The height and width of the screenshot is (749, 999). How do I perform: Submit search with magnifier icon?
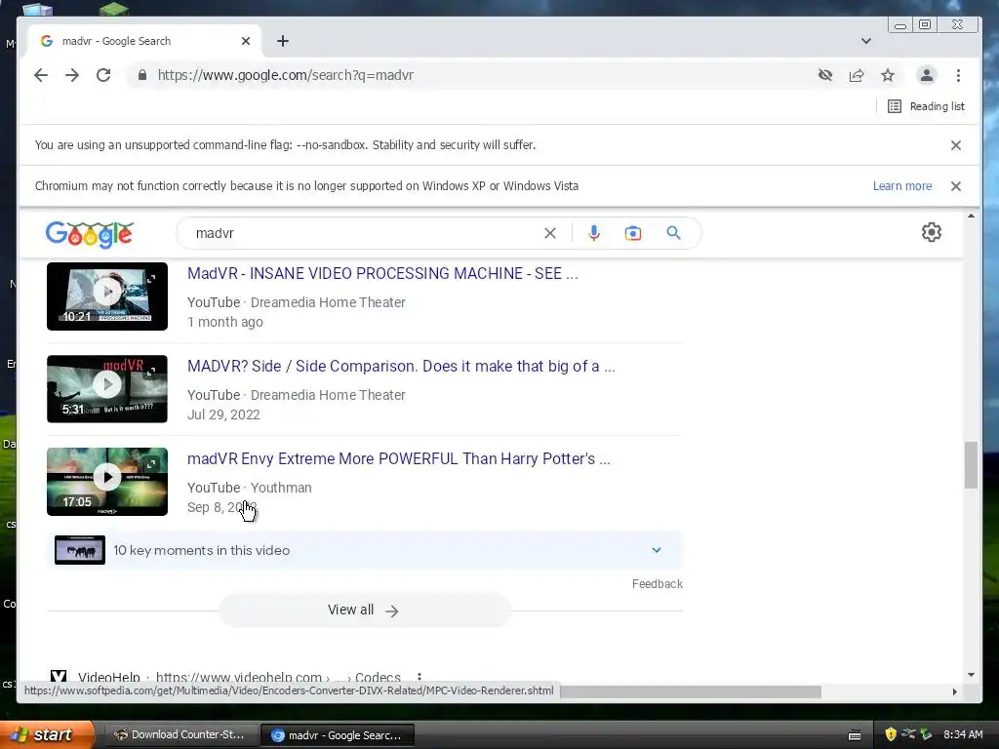[673, 233]
